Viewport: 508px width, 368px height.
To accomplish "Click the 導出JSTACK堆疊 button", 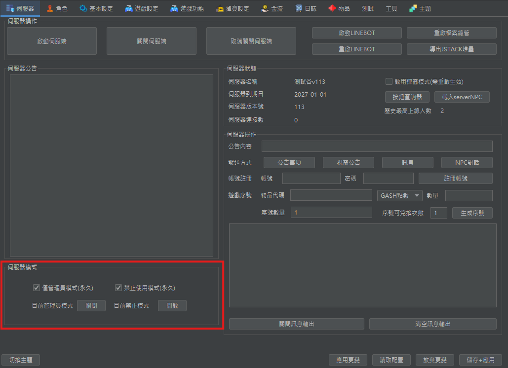I will (x=452, y=49).
